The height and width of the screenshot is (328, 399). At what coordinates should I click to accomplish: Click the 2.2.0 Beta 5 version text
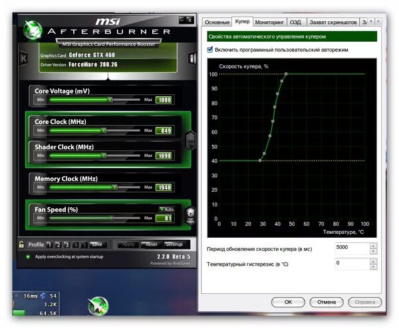click(174, 256)
